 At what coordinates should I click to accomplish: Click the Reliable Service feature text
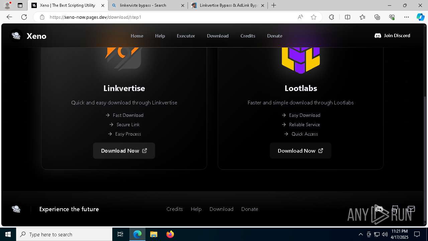point(304,125)
